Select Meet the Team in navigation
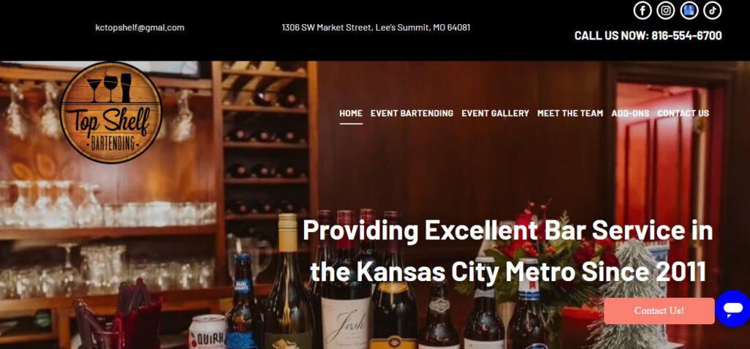This screenshot has height=349, width=750. [570, 113]
